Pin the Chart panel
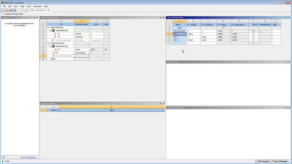 (287, 62)
